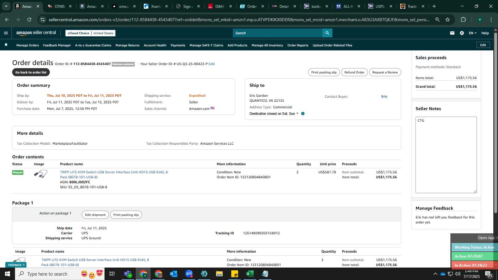Click top Print packing slip button
Viewport: 498px width, 280px height.
click(x=324, y=72)
